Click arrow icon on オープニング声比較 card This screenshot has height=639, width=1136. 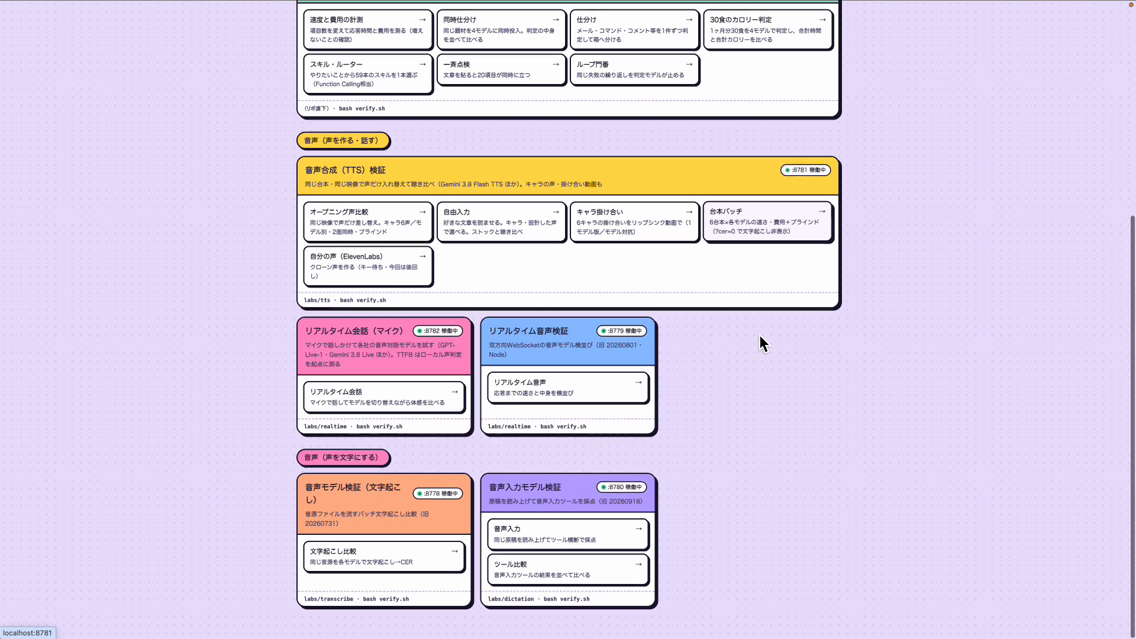[422, 212]
